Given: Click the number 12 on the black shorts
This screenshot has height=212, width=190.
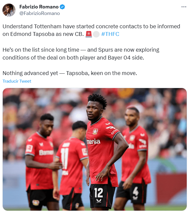Looking at the screenshot, I should pos(99,193).
